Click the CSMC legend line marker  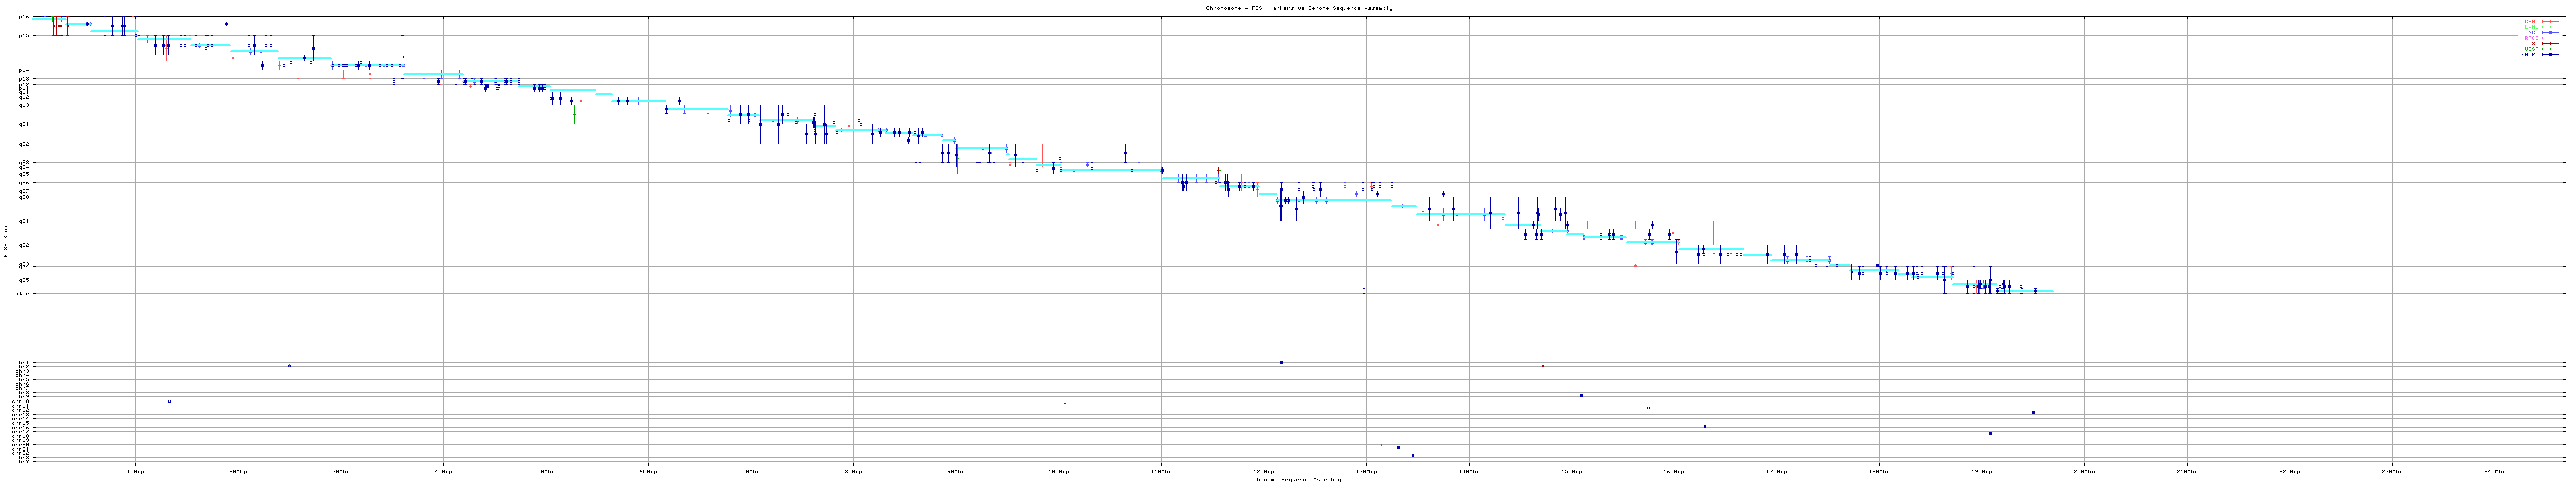2551,21
